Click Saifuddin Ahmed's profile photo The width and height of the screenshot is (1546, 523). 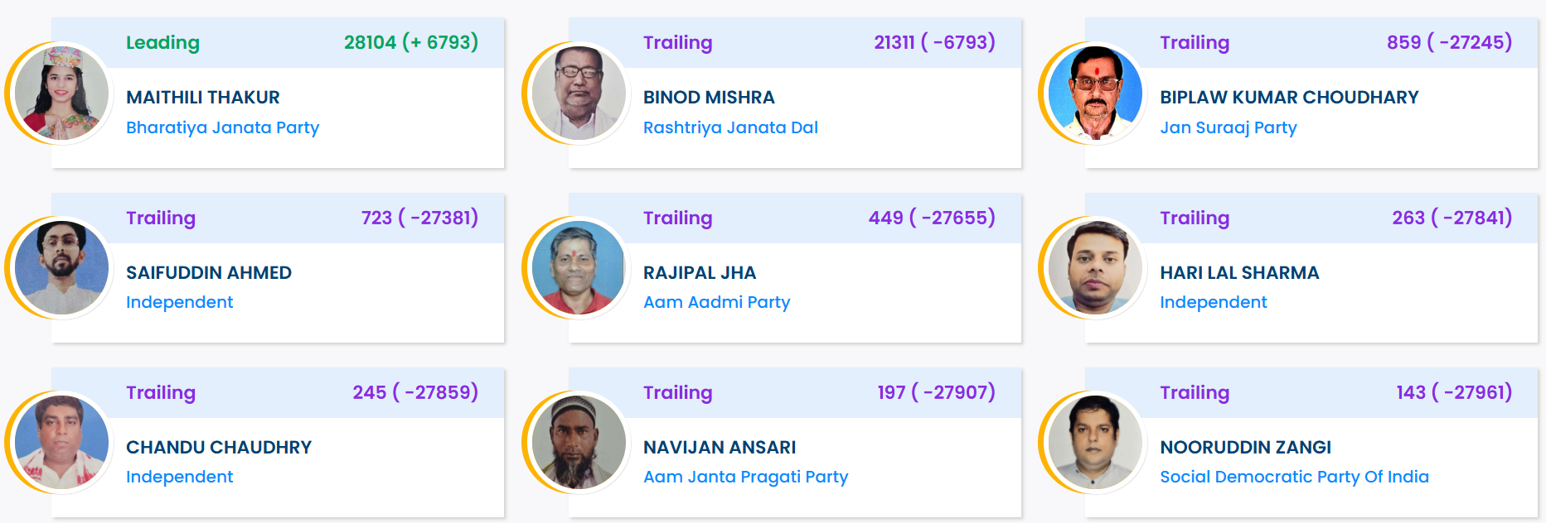[x=61, y=268]
